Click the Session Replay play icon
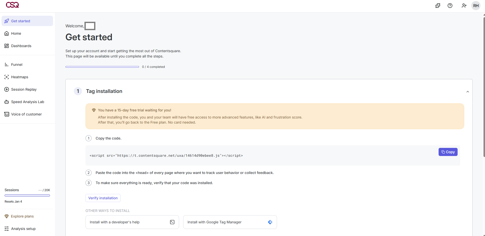Viewport: 485px width, 236px height. point(7,89)
